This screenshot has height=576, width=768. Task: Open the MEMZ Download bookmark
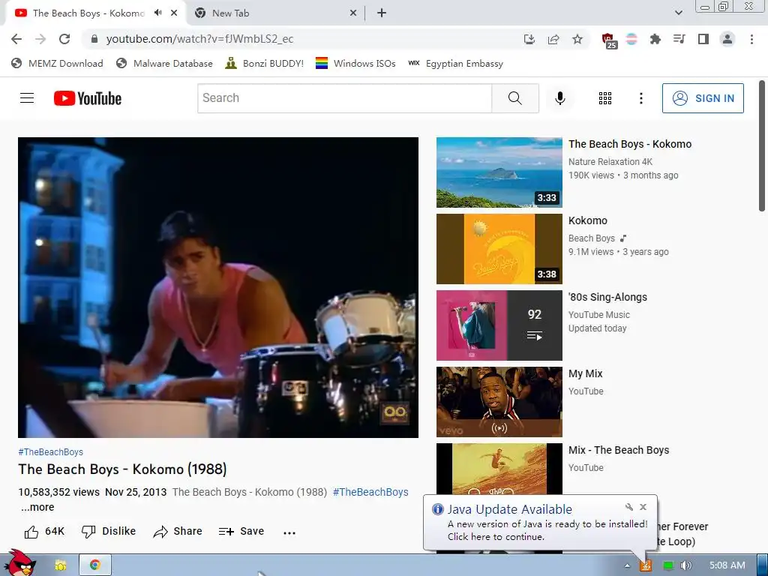pos(57,63)
